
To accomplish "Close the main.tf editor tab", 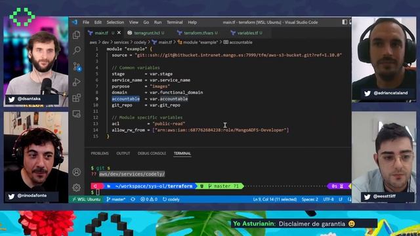I will (119, 33).
